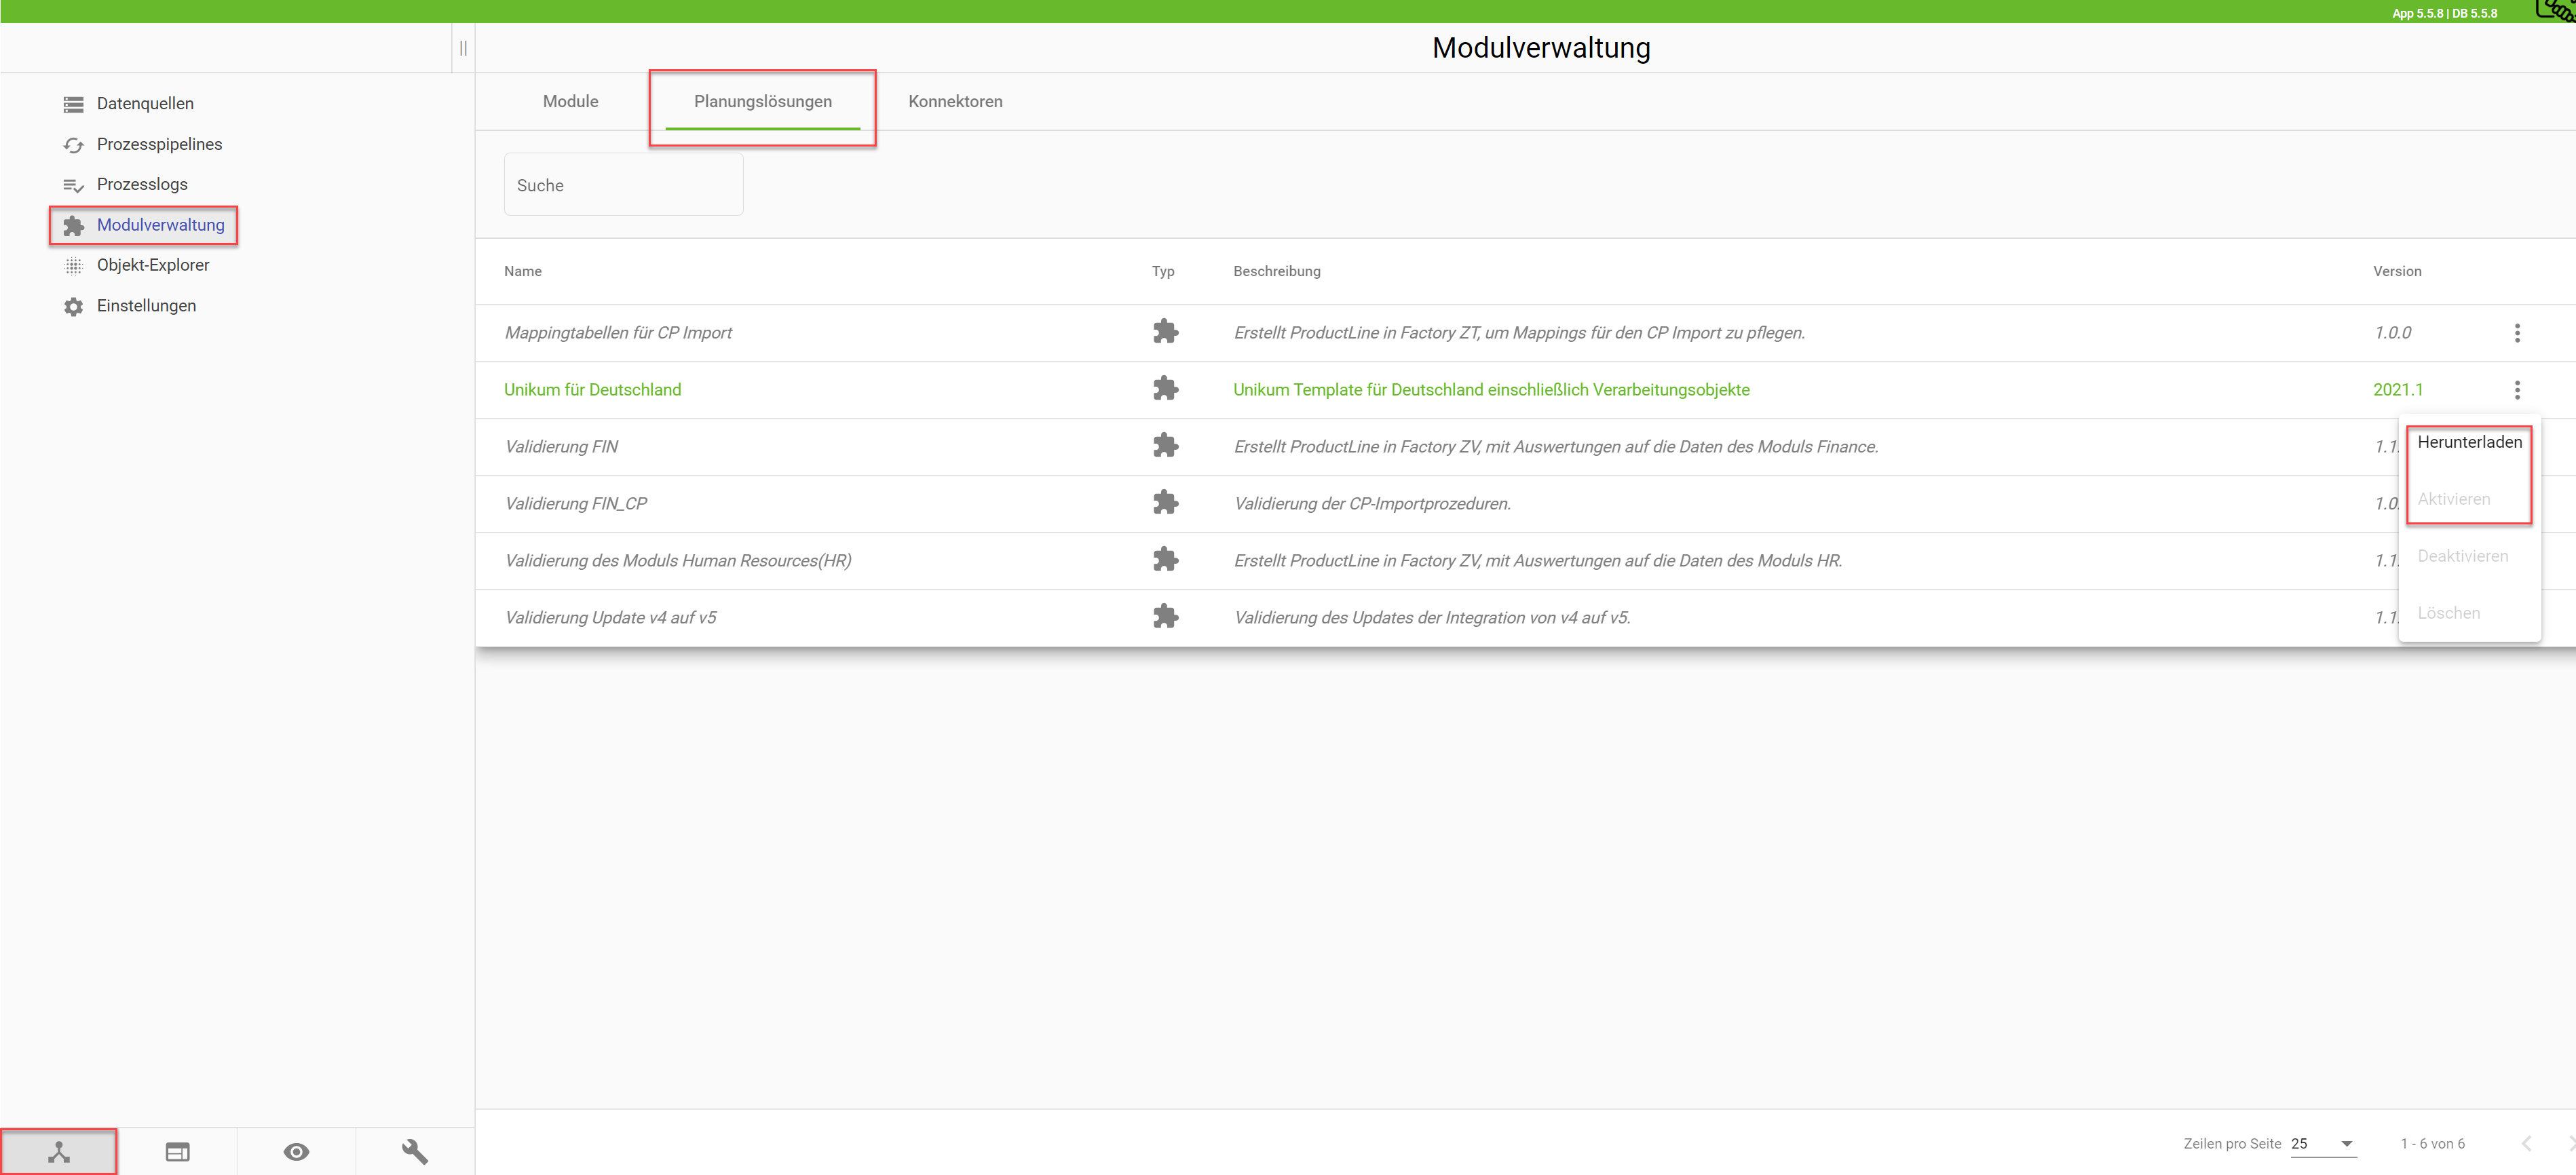The image size is (2576, 1175).
Task: Open Einstellungen with the gear icon
Action: pos(145,306)
